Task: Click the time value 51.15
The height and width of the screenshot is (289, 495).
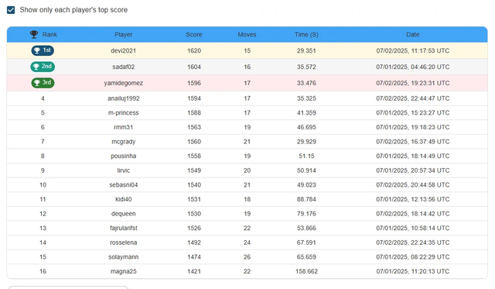Action: (306, 156)
